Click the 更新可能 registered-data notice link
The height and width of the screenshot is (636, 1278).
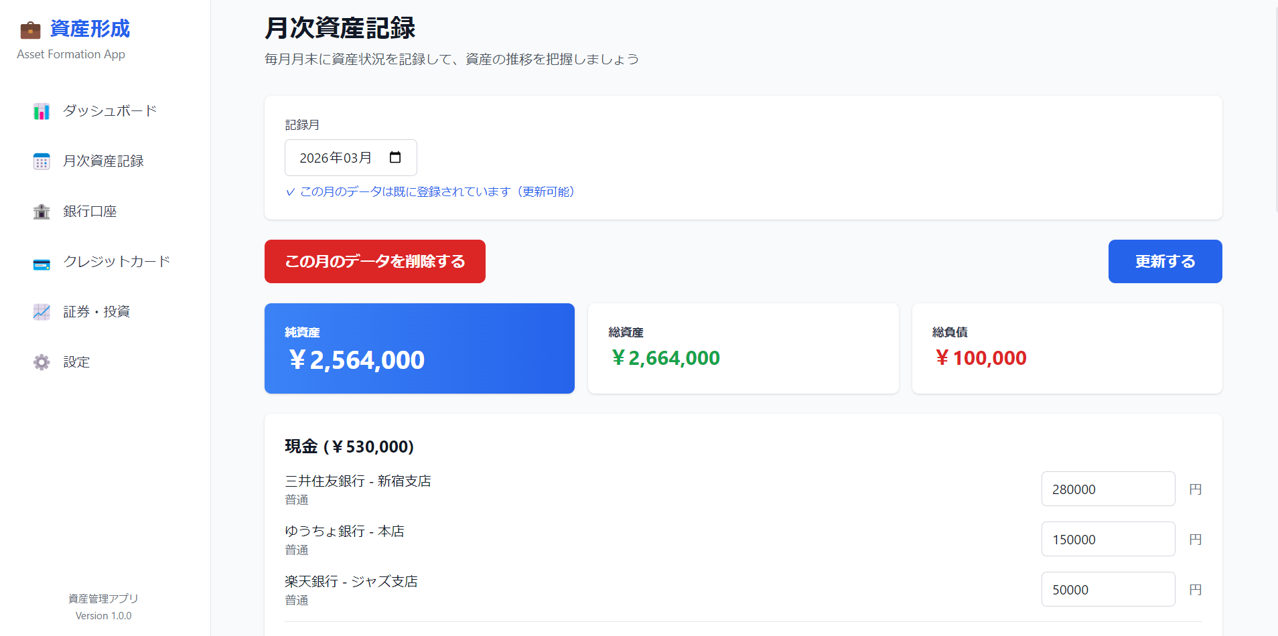pyautogui.click(x=436, y=191)
